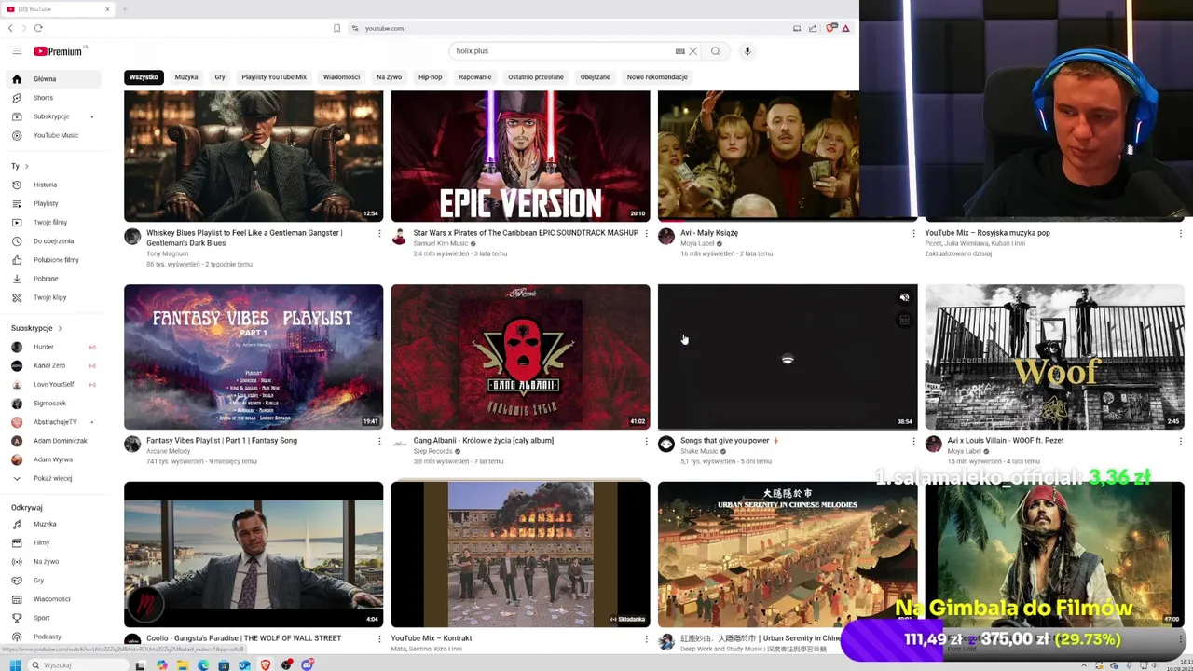1193x671 pixels.
Task: Select the Ostatnio przesłane chip
Action: tap(536, 77)
